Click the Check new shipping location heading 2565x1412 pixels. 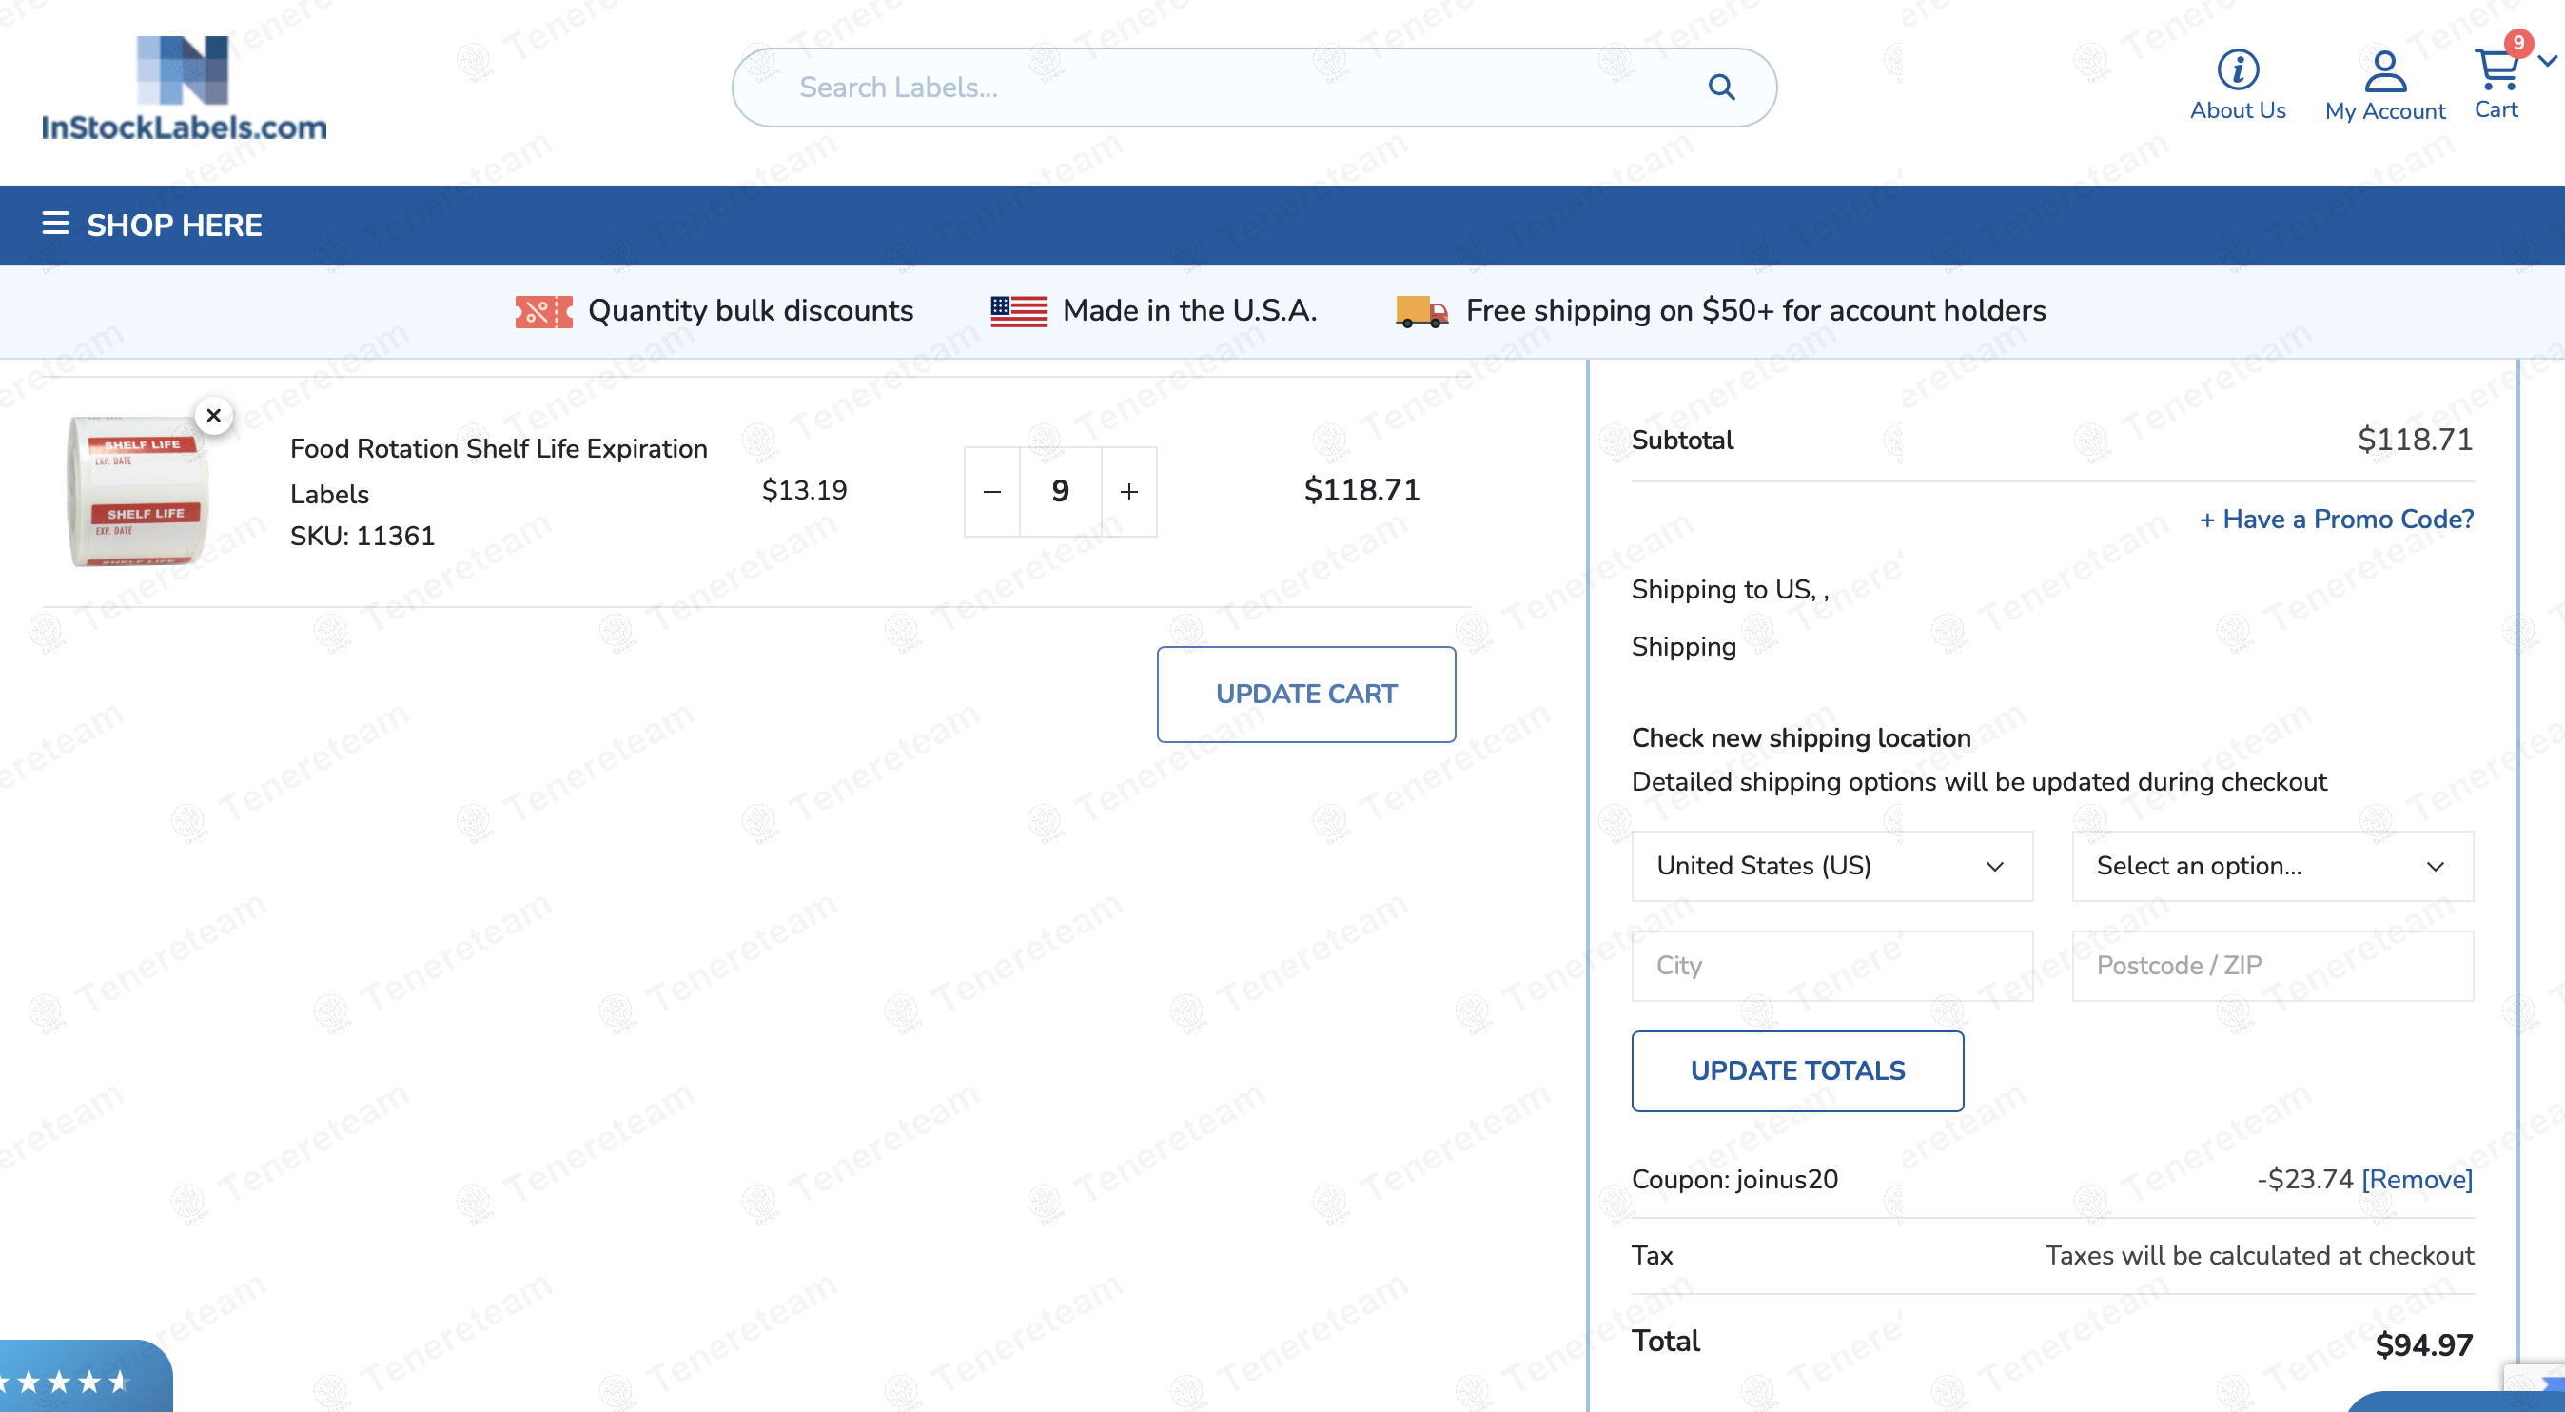[x=1800, y=737]
